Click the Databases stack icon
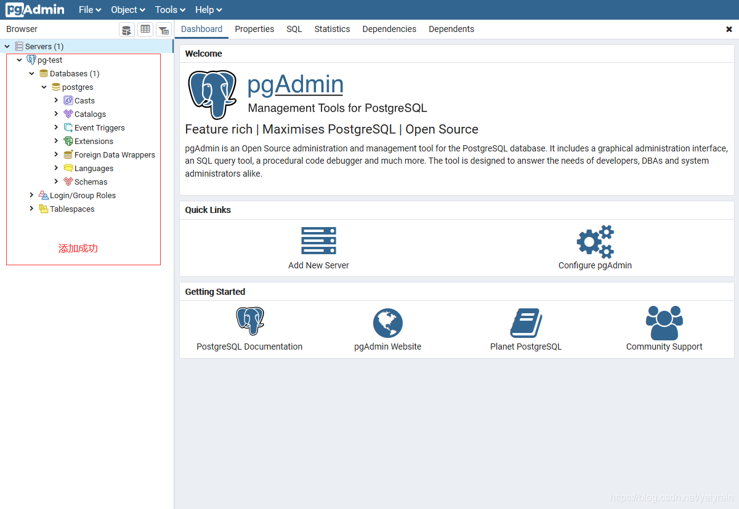Viewport: 739px width, 509px height. click(x=44, y=73)
